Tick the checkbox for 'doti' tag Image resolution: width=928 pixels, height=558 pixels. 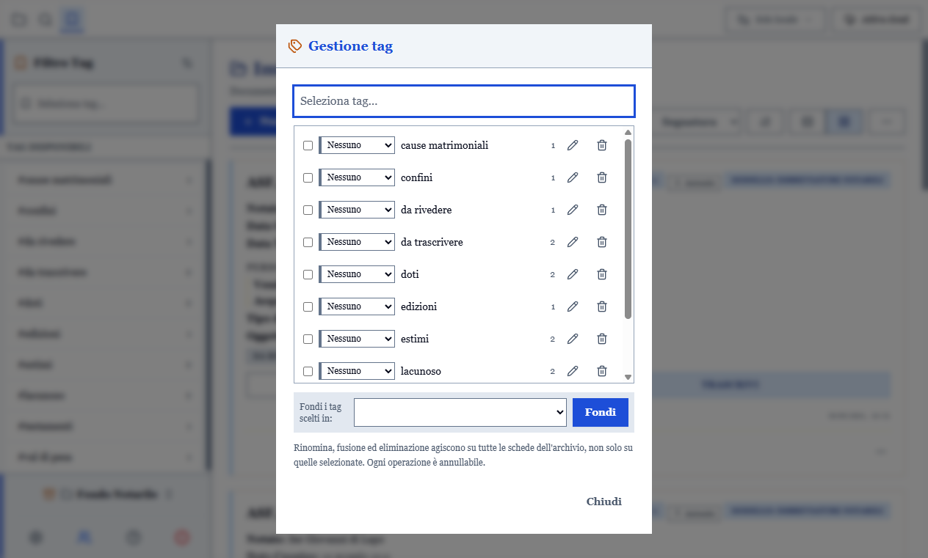[x=308, y=274]
